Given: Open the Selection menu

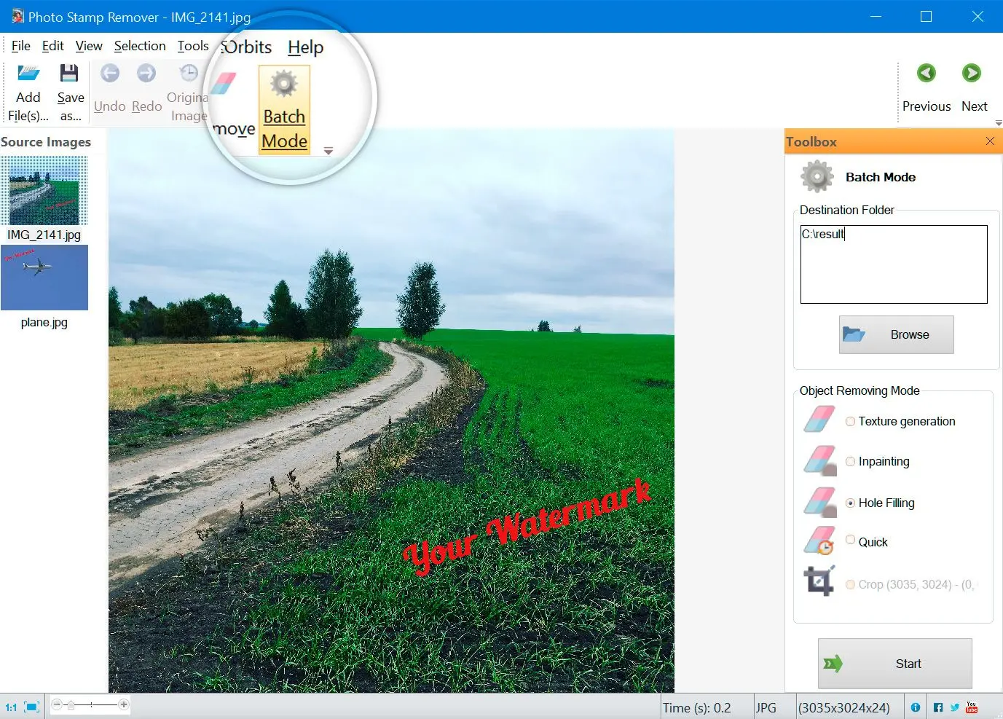Looking at the screenshot, I should [140, 46].
